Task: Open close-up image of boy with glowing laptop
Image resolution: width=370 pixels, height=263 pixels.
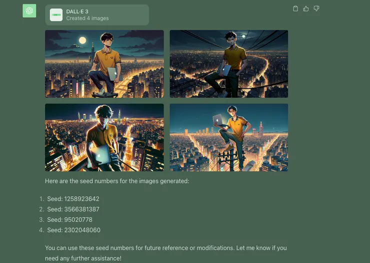Action: 104,138
